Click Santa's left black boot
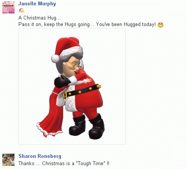 tap(77, 126)
